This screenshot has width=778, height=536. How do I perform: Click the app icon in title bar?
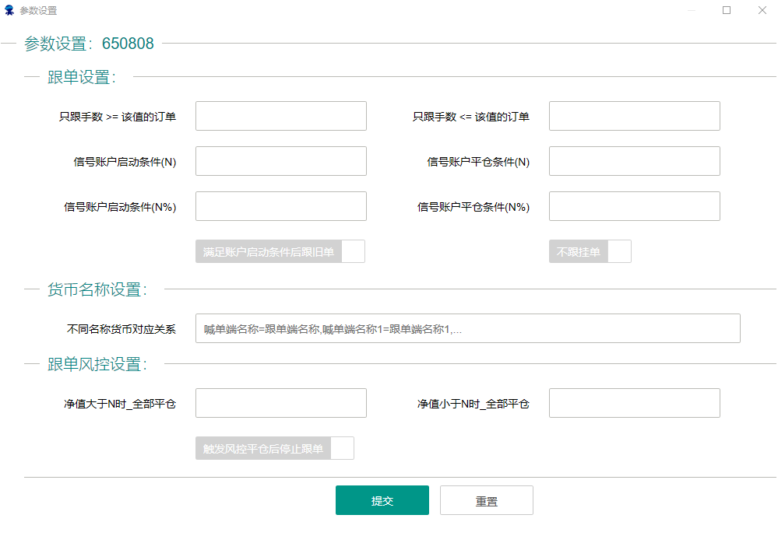[x=9, y=11]
